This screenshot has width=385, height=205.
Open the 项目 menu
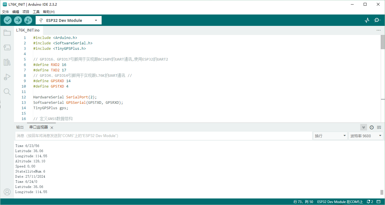pyautogui.click(x=26, y=12)
